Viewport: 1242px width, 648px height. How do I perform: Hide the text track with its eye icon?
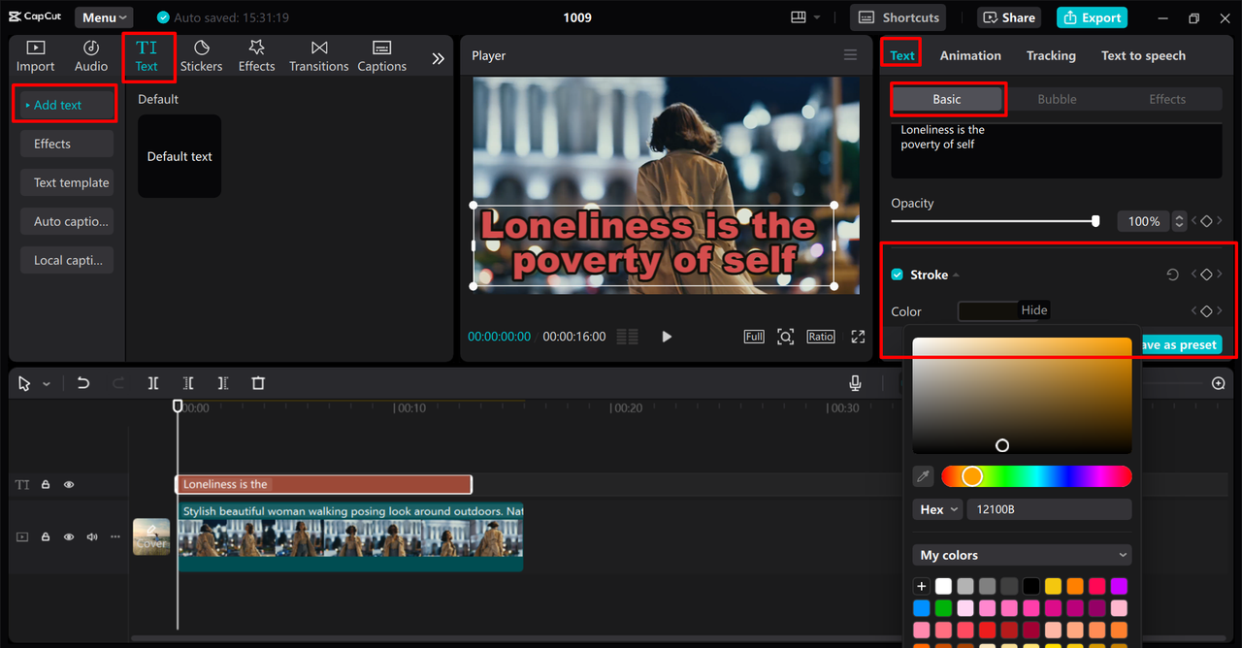[x=69, y=484]
